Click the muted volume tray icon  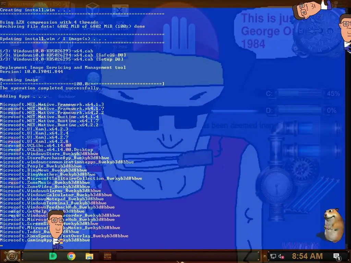281,256
